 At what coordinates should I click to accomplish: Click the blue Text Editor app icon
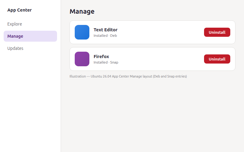click(x=82, y=32)
